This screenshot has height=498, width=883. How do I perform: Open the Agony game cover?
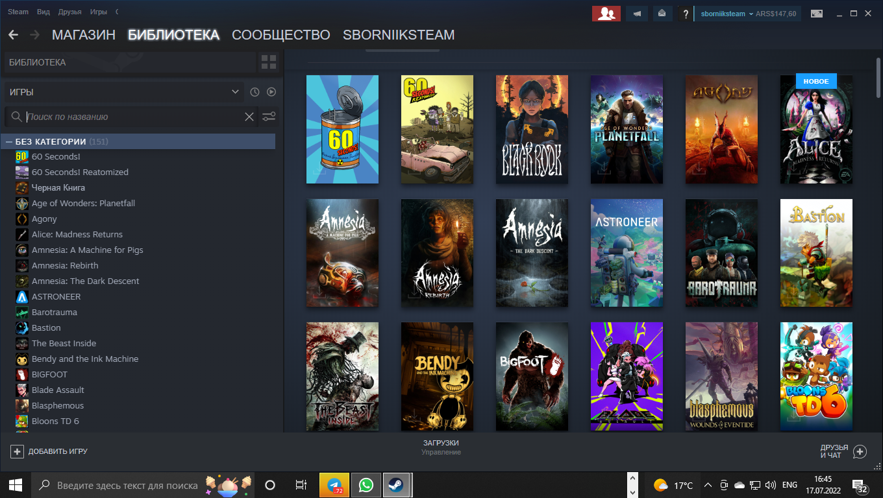(x=721, y=129)
